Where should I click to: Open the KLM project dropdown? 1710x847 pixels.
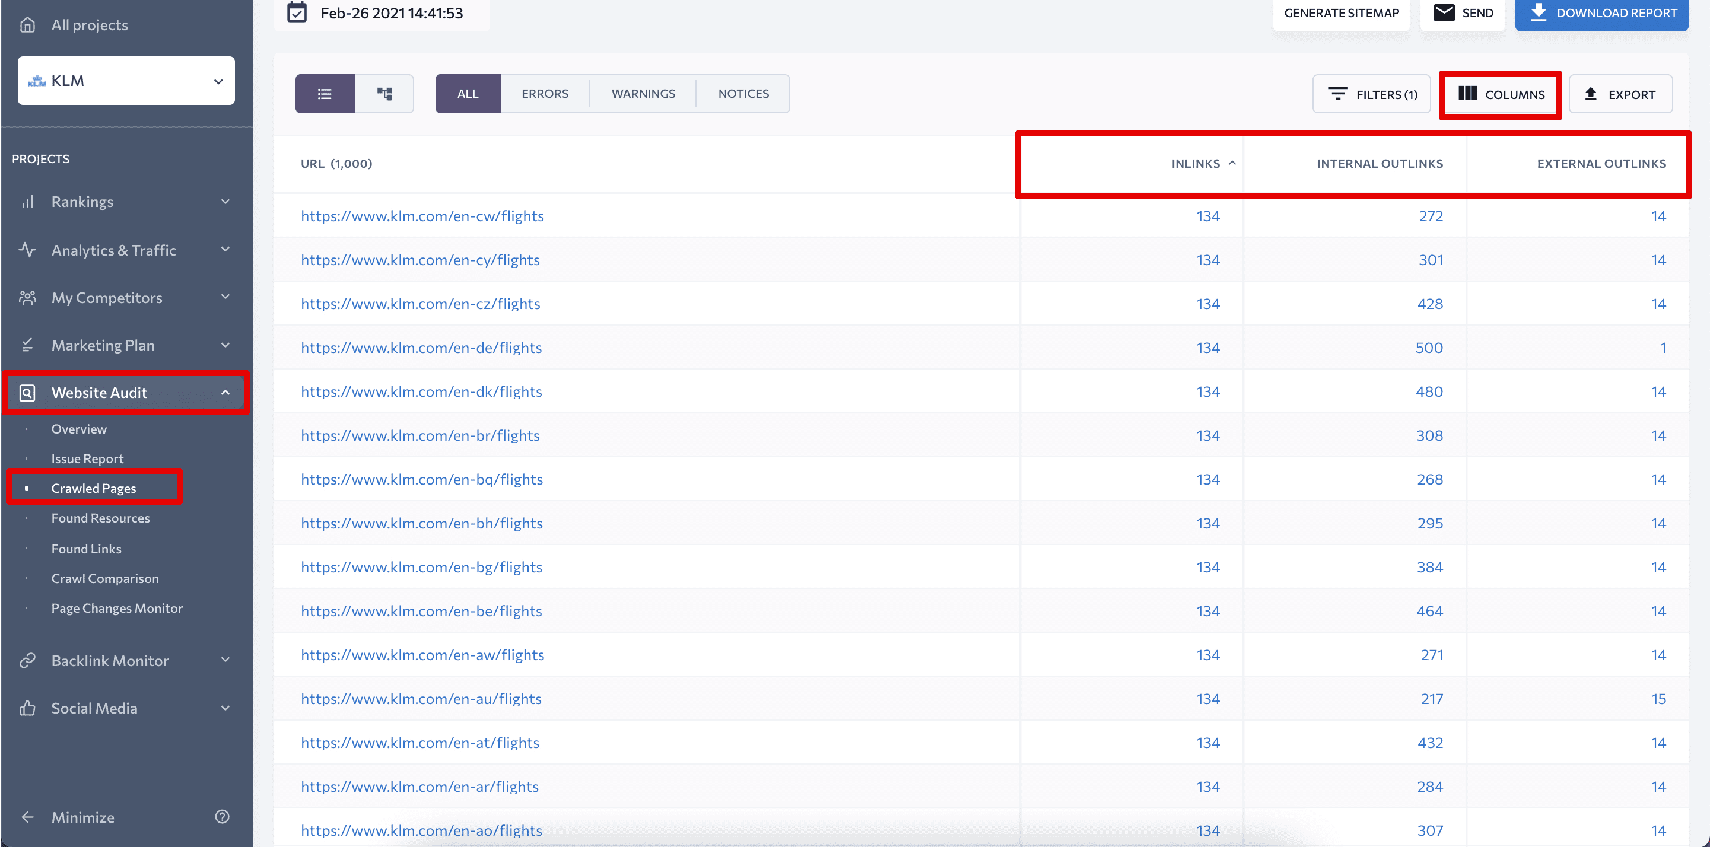[126, 81]
